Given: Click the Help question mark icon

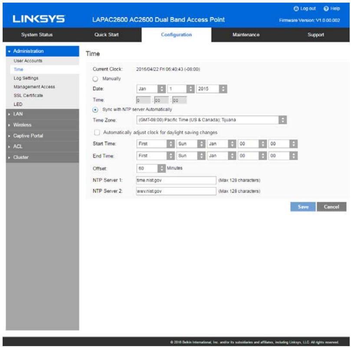Looking at the screenshot, I should click(326, 9).
